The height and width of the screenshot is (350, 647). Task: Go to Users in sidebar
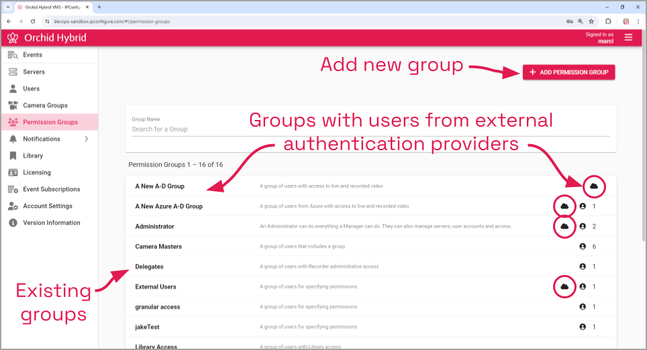pos(50,89)
